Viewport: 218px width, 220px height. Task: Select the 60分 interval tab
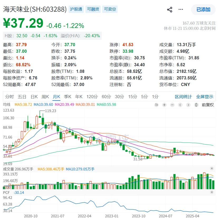coord(106,97)
